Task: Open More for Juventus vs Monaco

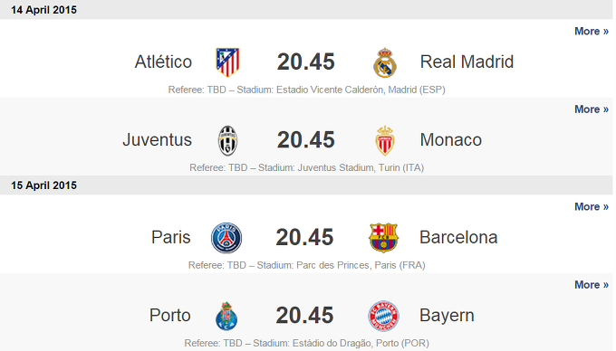Action: (x=592, y=109)
